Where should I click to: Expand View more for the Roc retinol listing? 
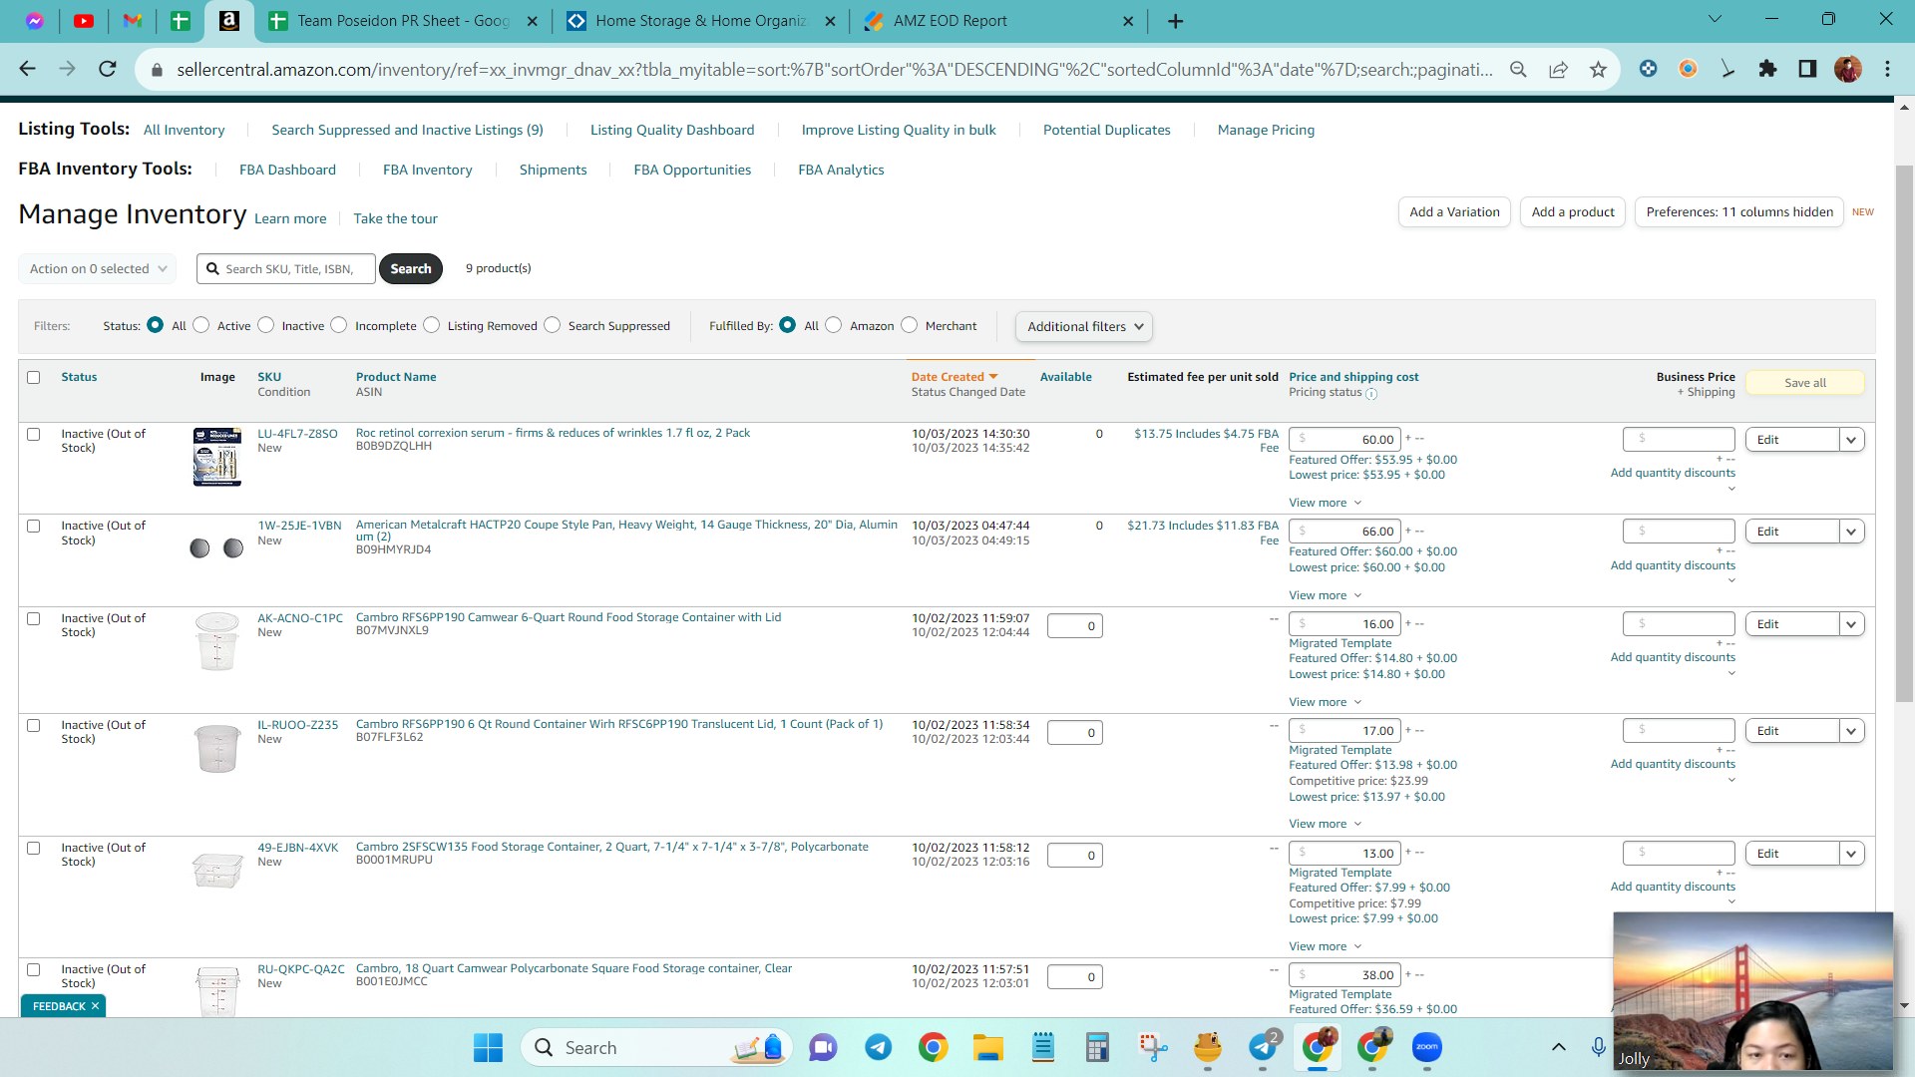pyautogui.click(x=1325, y=503)
